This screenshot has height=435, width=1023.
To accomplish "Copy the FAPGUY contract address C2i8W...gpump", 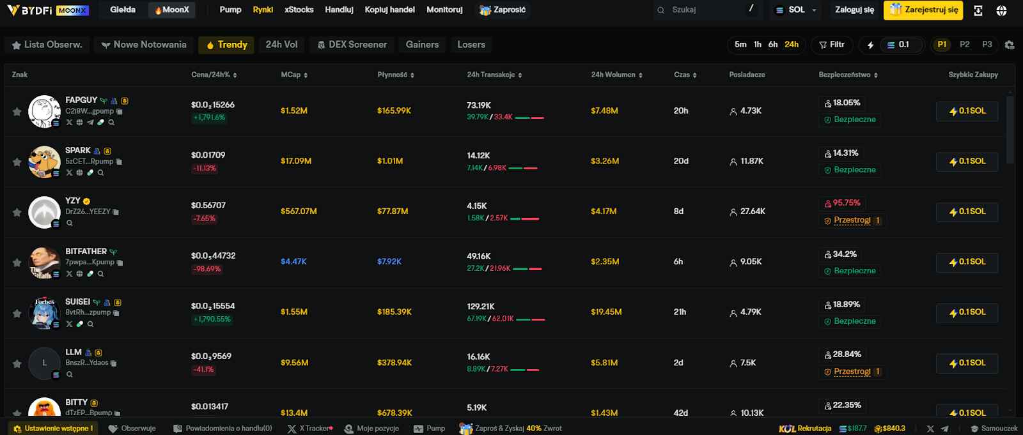I will click(x=120, y=111).
